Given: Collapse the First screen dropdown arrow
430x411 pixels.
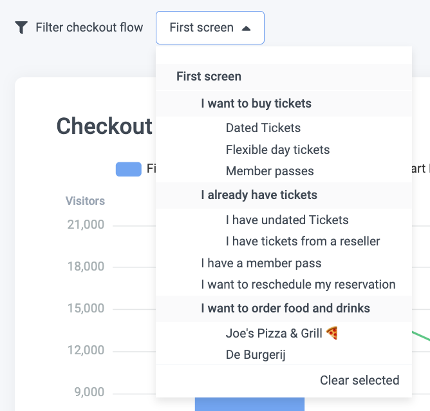Looking at the screenshot, I should click(x=246, y=28).
